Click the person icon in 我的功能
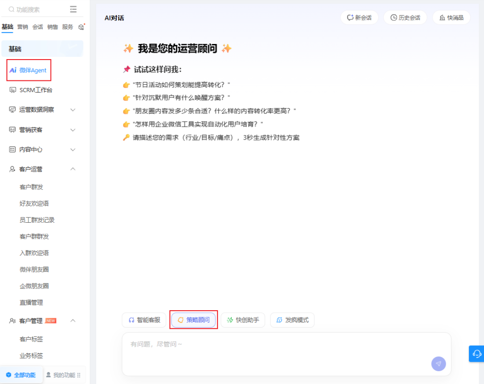484x384 pixels. (49, 375)
